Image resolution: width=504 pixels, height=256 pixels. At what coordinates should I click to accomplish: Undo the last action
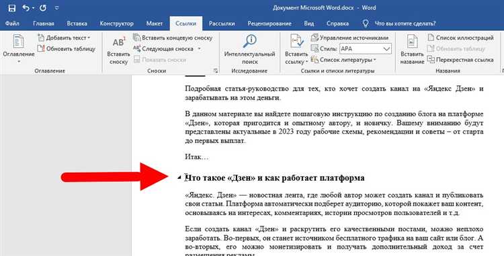[x=26, y=8]
